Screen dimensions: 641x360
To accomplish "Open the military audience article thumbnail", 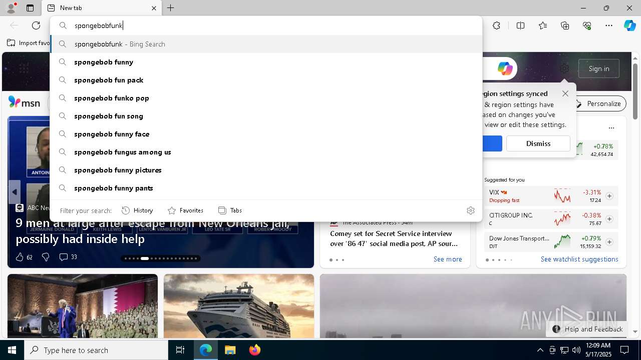I will (x=83, y=306).
